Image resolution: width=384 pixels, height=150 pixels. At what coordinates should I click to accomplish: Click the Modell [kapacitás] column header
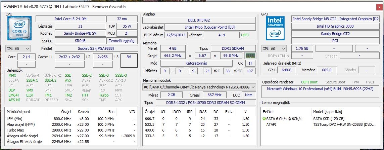pos(345,112)
